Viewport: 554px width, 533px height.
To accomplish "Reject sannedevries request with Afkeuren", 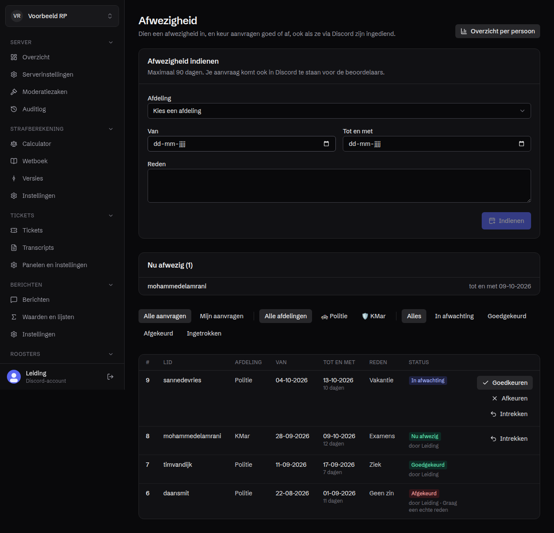I will 509,398.
